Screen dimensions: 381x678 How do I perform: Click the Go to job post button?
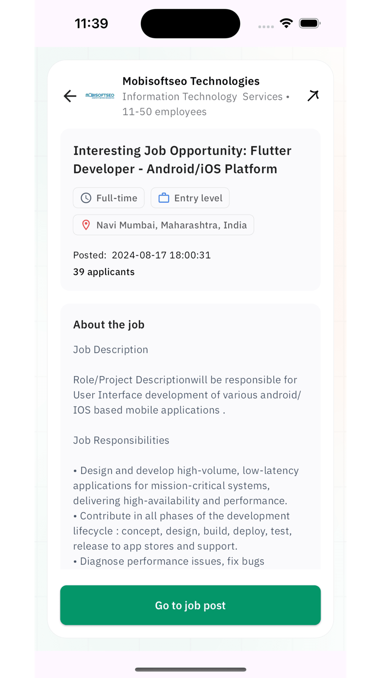click(x=190, y=605)
